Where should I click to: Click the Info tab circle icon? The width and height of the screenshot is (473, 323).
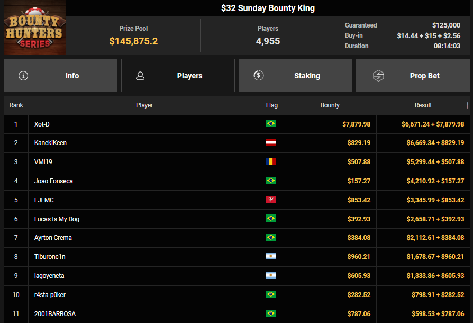tap(23, 76)
